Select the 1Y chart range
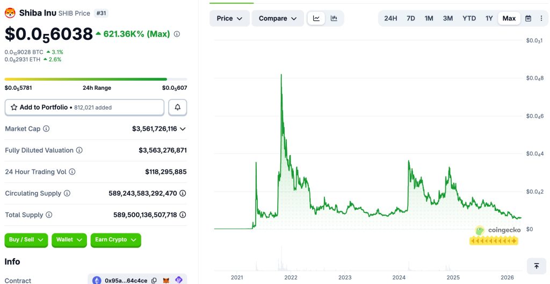This screenshot has height=284, width=550. [x=489, y=18]
